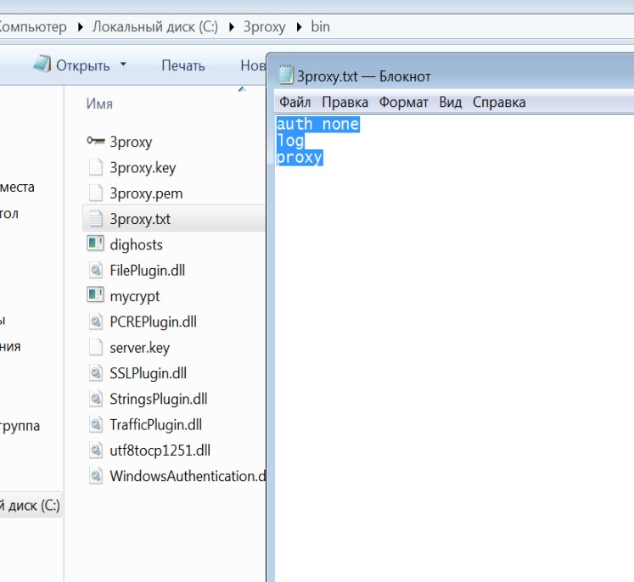Screen dimensions: 634x582
Task: Click the PCREPlugin.dll gear icon
Action: pyautogui.click(x=96, y=322)
